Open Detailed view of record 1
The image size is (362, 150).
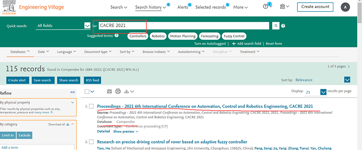[104, 131]
